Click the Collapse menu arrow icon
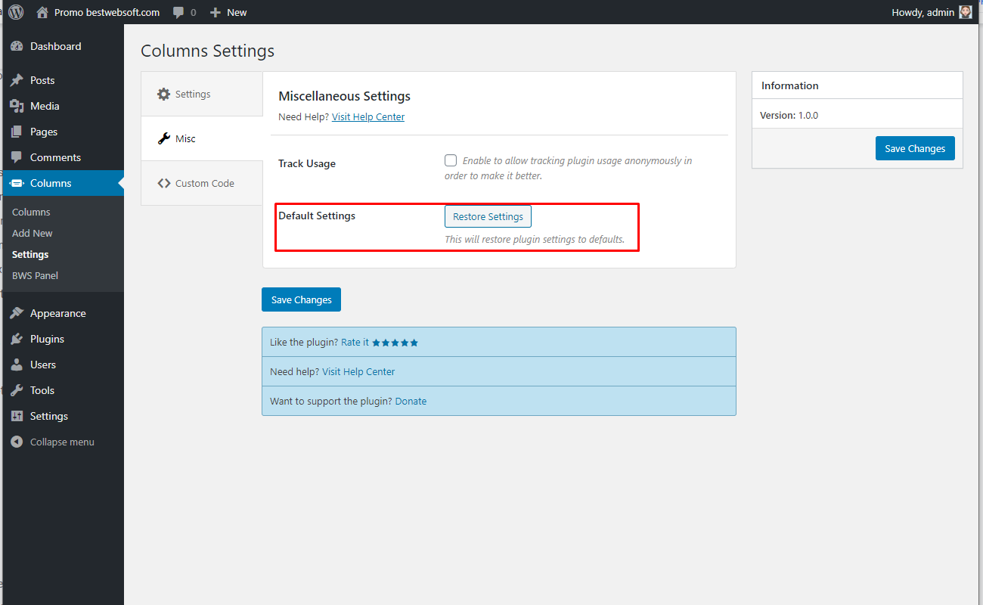Screen dimensions: 983x605 tap(17, 442)
